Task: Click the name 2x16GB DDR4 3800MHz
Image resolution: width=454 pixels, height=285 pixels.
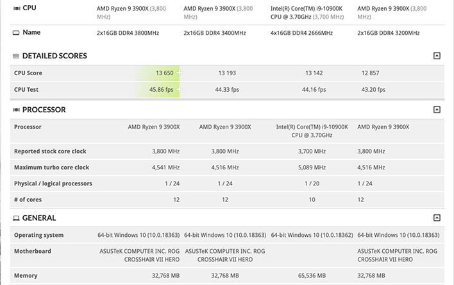Action: point(128,33)
